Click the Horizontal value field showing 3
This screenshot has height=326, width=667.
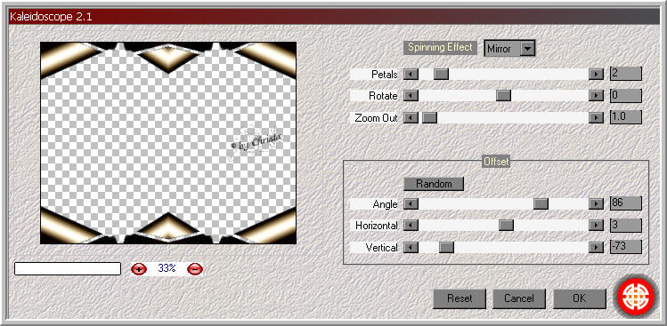(x=626, y=225)
